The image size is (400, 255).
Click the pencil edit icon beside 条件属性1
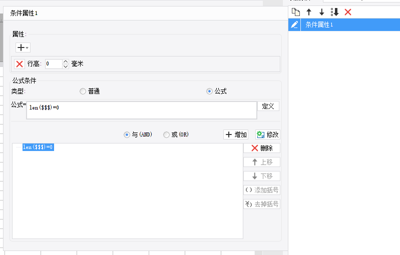[x=294, y=24]
